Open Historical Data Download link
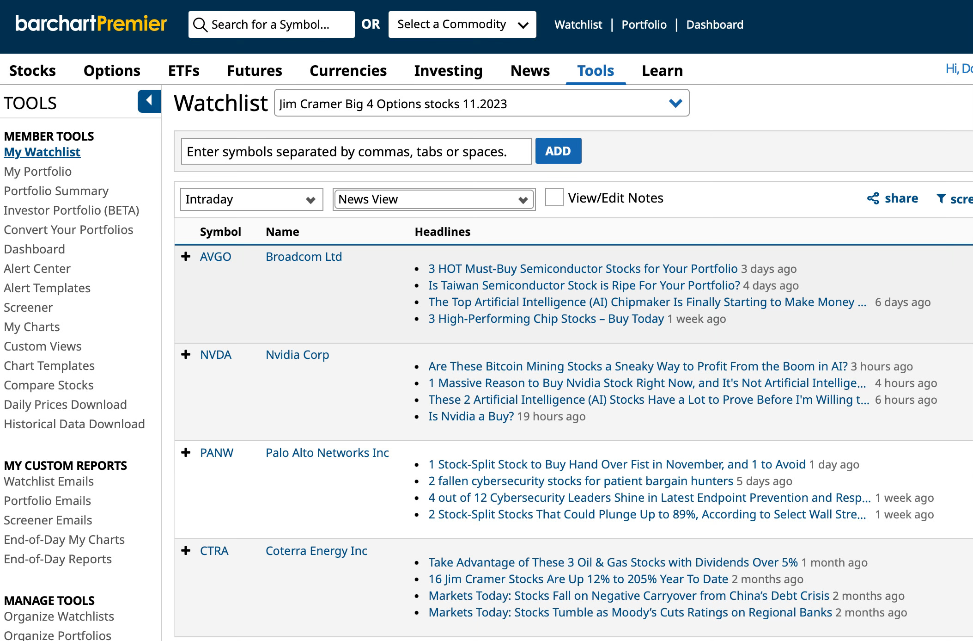973x641 pixels. [x=74, y=424]
